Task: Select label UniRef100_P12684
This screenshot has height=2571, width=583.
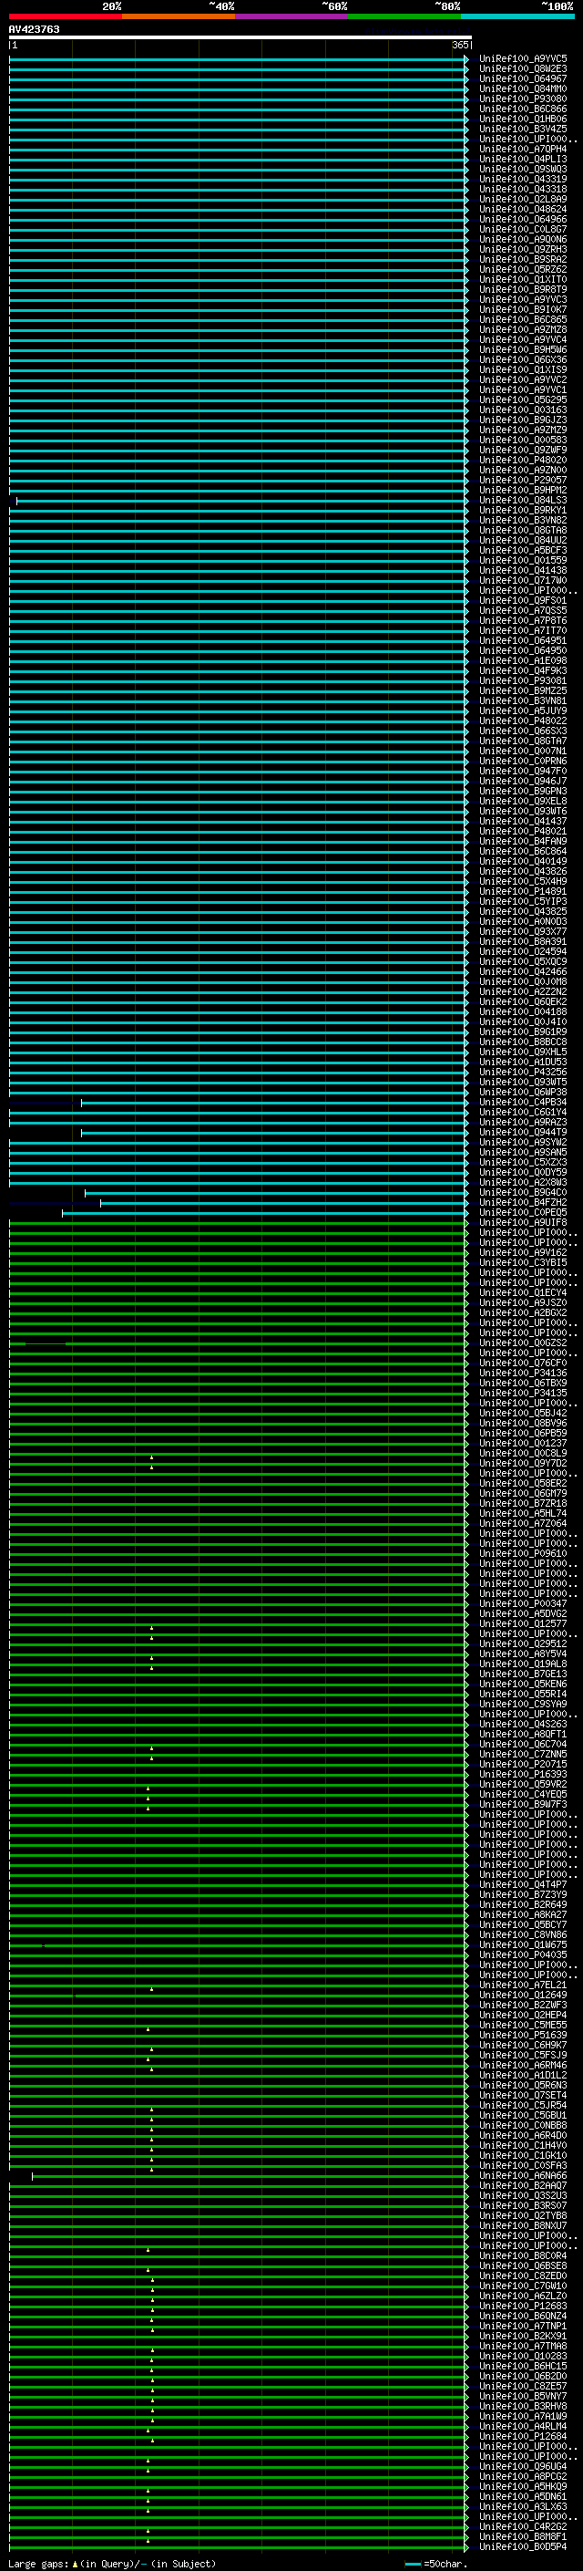Action: 523,2436
